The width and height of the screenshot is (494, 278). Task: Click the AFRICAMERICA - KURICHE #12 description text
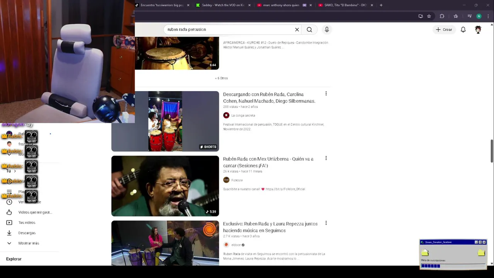click(276, 45)
